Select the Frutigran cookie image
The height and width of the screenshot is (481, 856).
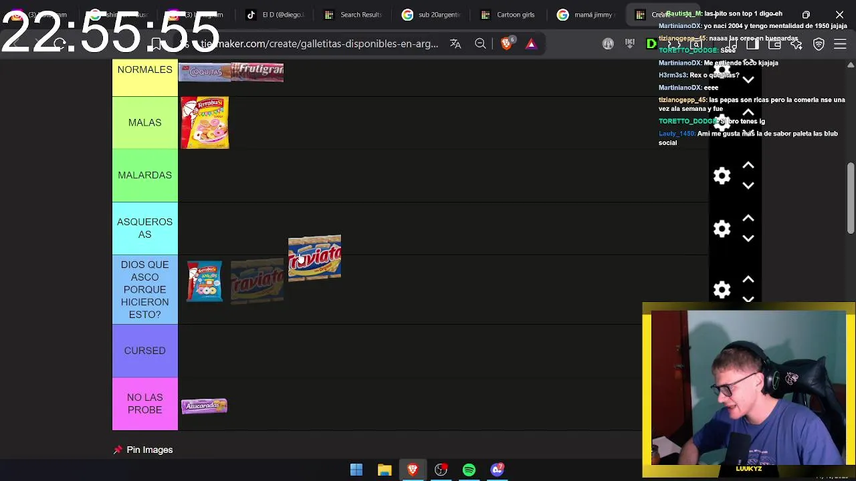[257, 72]
